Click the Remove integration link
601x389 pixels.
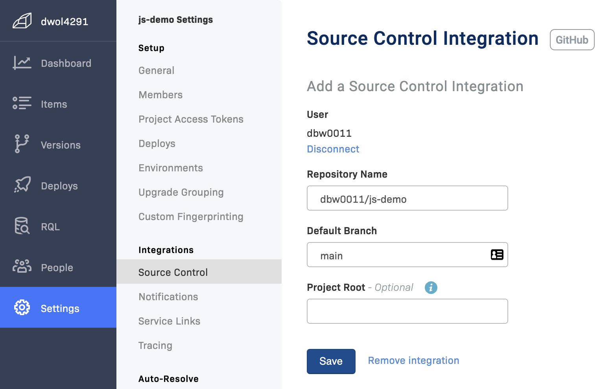(x=413, y=361)
